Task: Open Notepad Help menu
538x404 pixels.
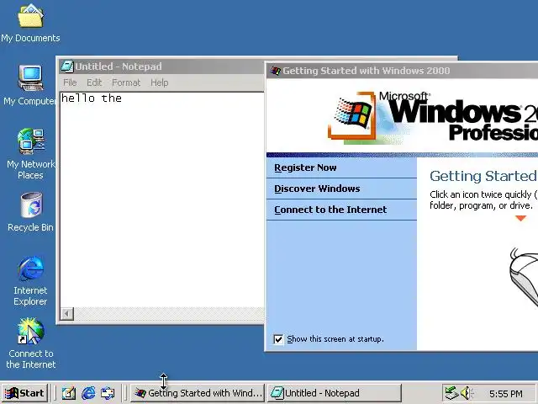Action: click(160, 82)
